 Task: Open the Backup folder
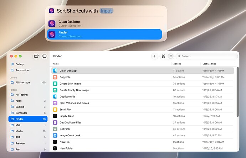point(28,107)
